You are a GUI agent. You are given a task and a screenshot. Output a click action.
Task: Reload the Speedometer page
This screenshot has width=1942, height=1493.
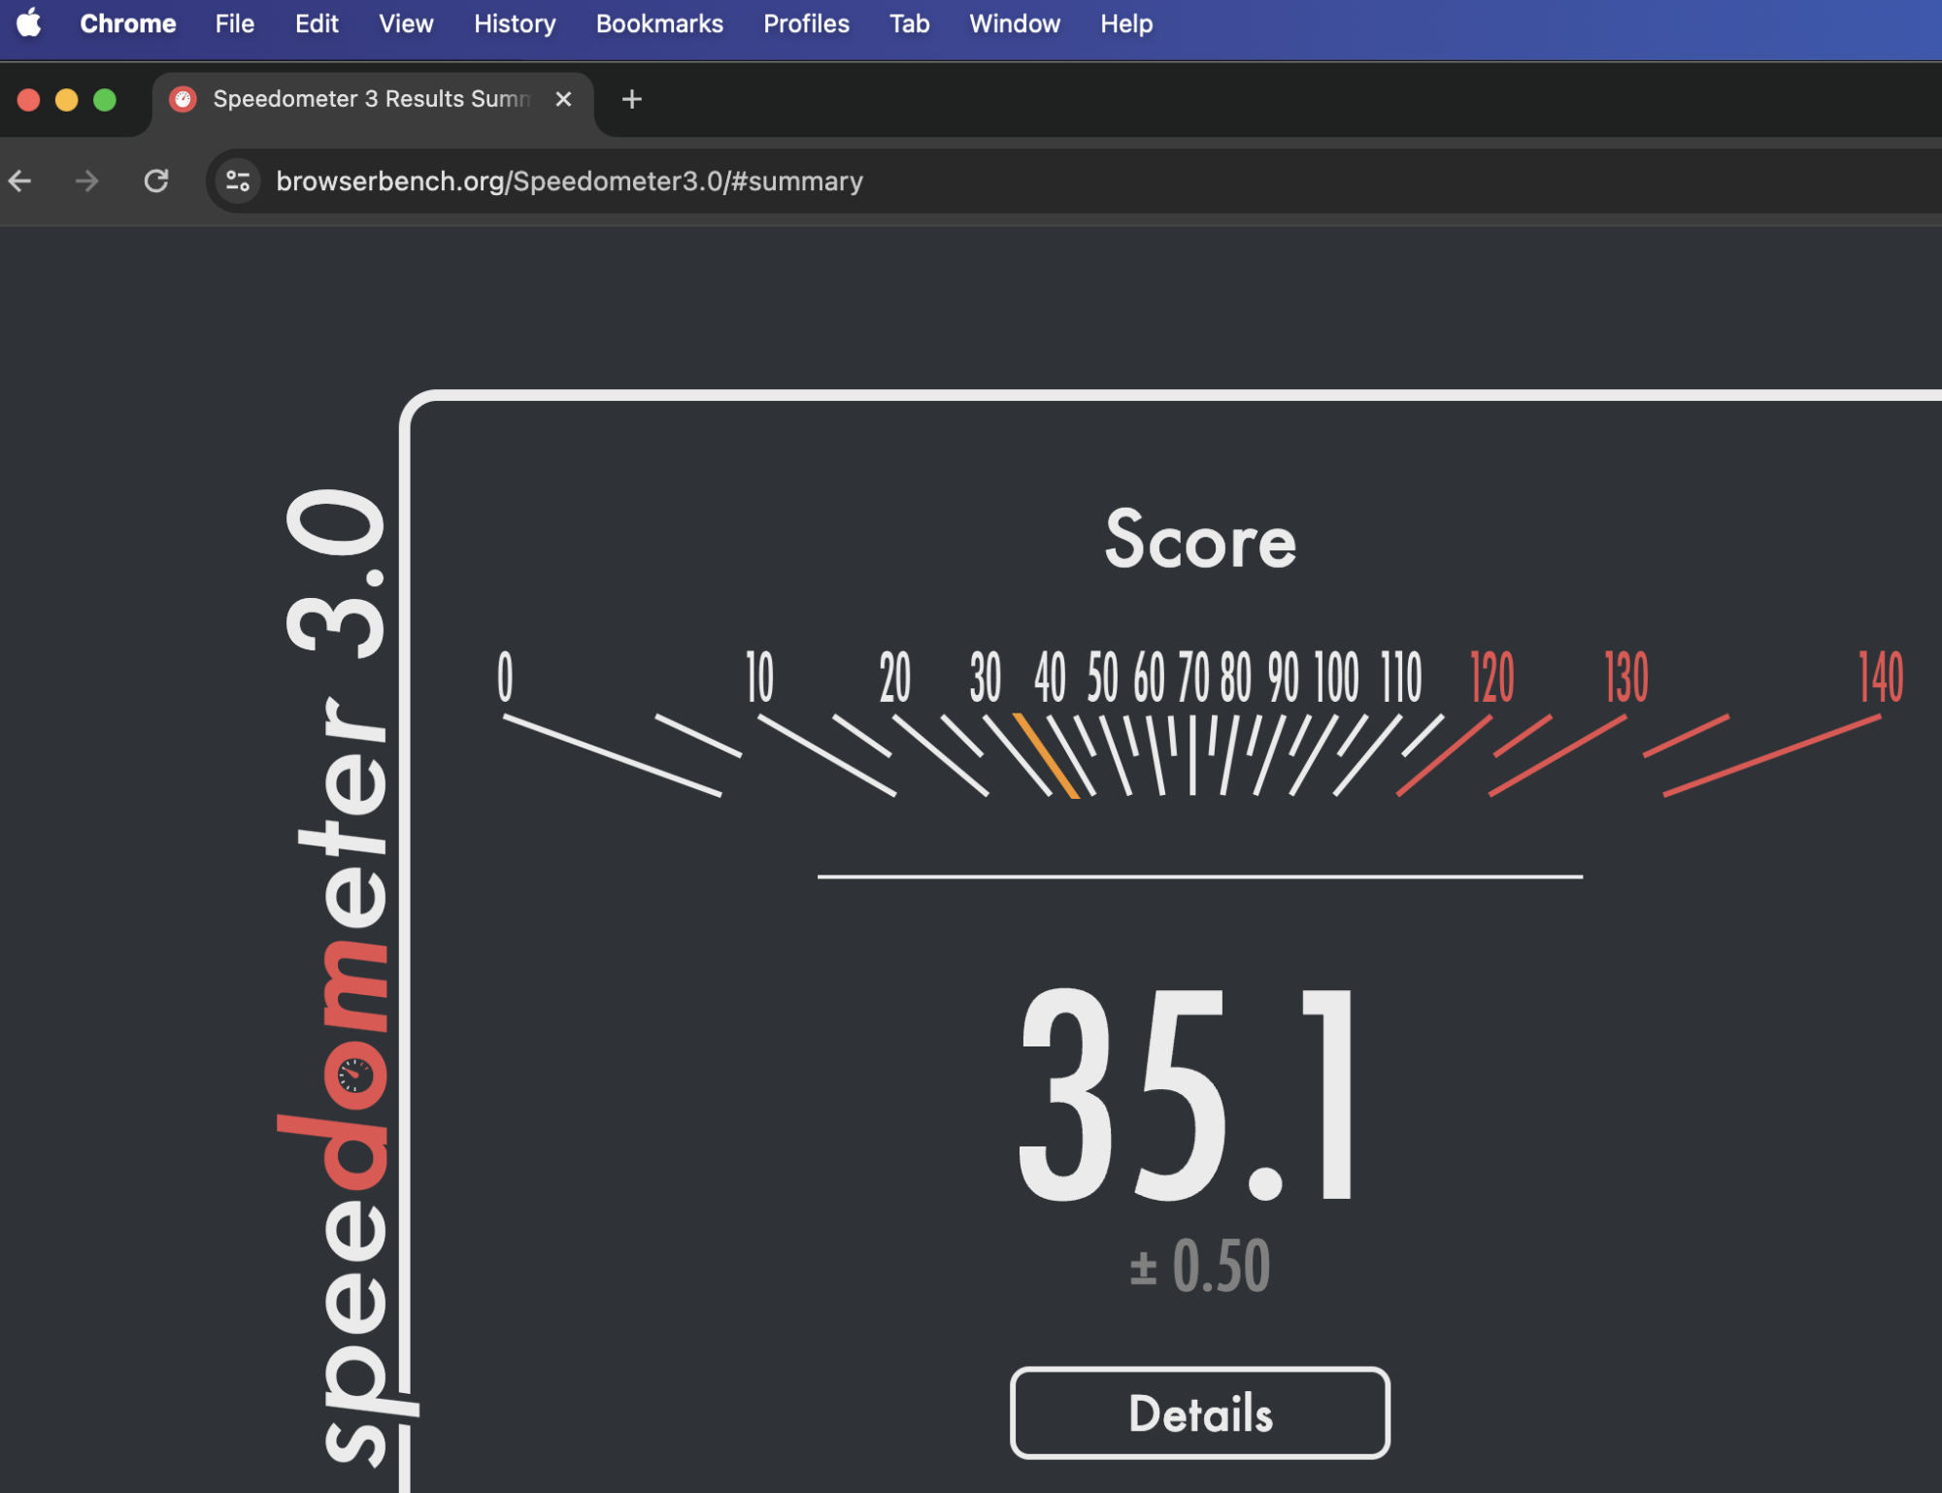(156, 181)
